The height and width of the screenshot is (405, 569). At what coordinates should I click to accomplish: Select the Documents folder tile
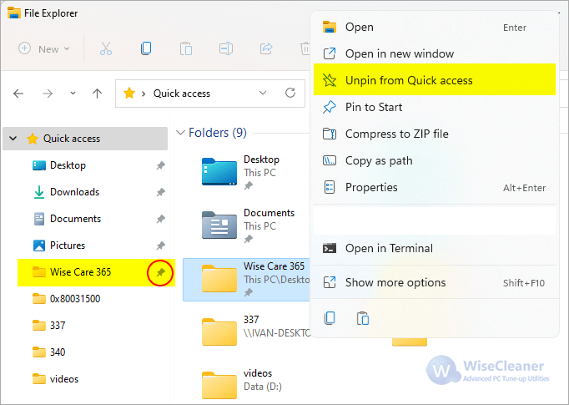pos(246,226)
